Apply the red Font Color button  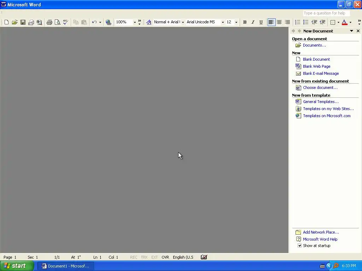pos(344,22)
